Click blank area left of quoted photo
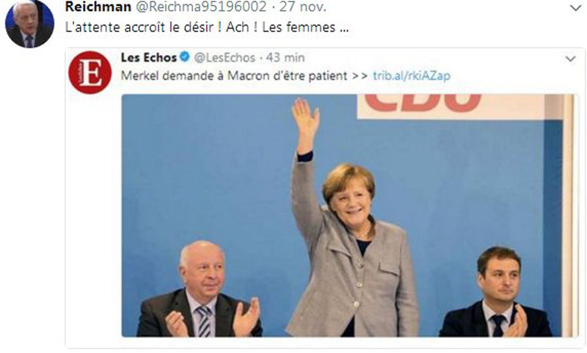587x353 pixels. (x=94, y=217)
